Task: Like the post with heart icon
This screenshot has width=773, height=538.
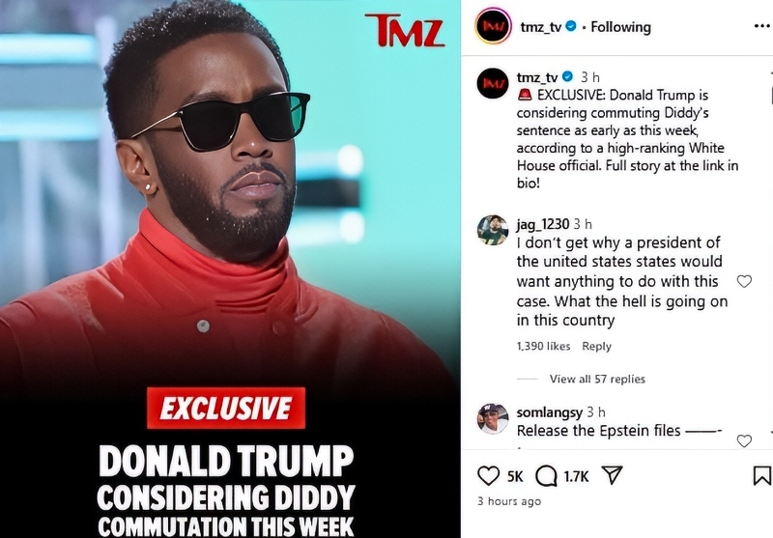Action: 489,476
